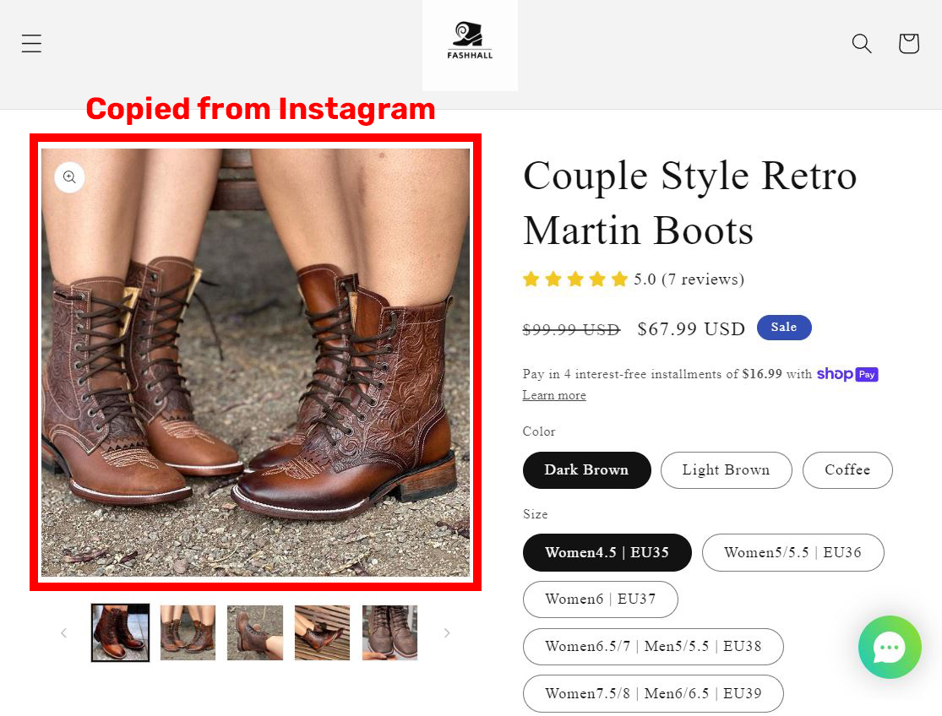Zoom into the product photo with the magnifier

coord(69,176)
